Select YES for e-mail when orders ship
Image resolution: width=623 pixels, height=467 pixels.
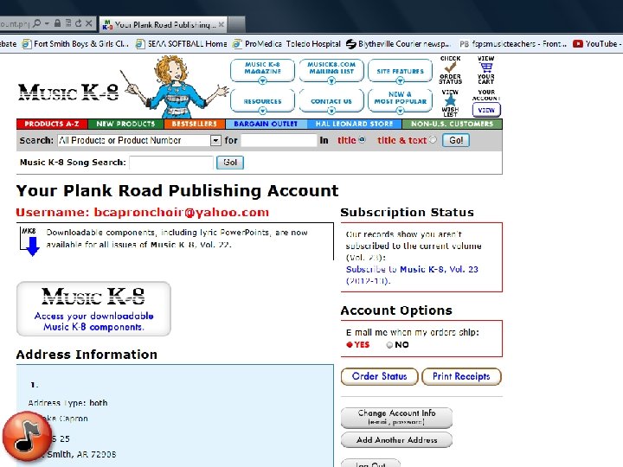(350, 345)
